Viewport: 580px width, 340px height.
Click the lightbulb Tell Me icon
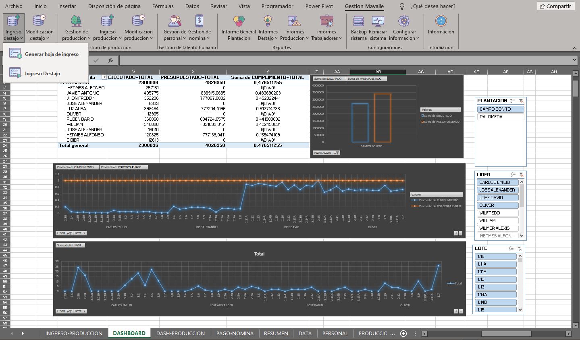[x=401, y=6]
